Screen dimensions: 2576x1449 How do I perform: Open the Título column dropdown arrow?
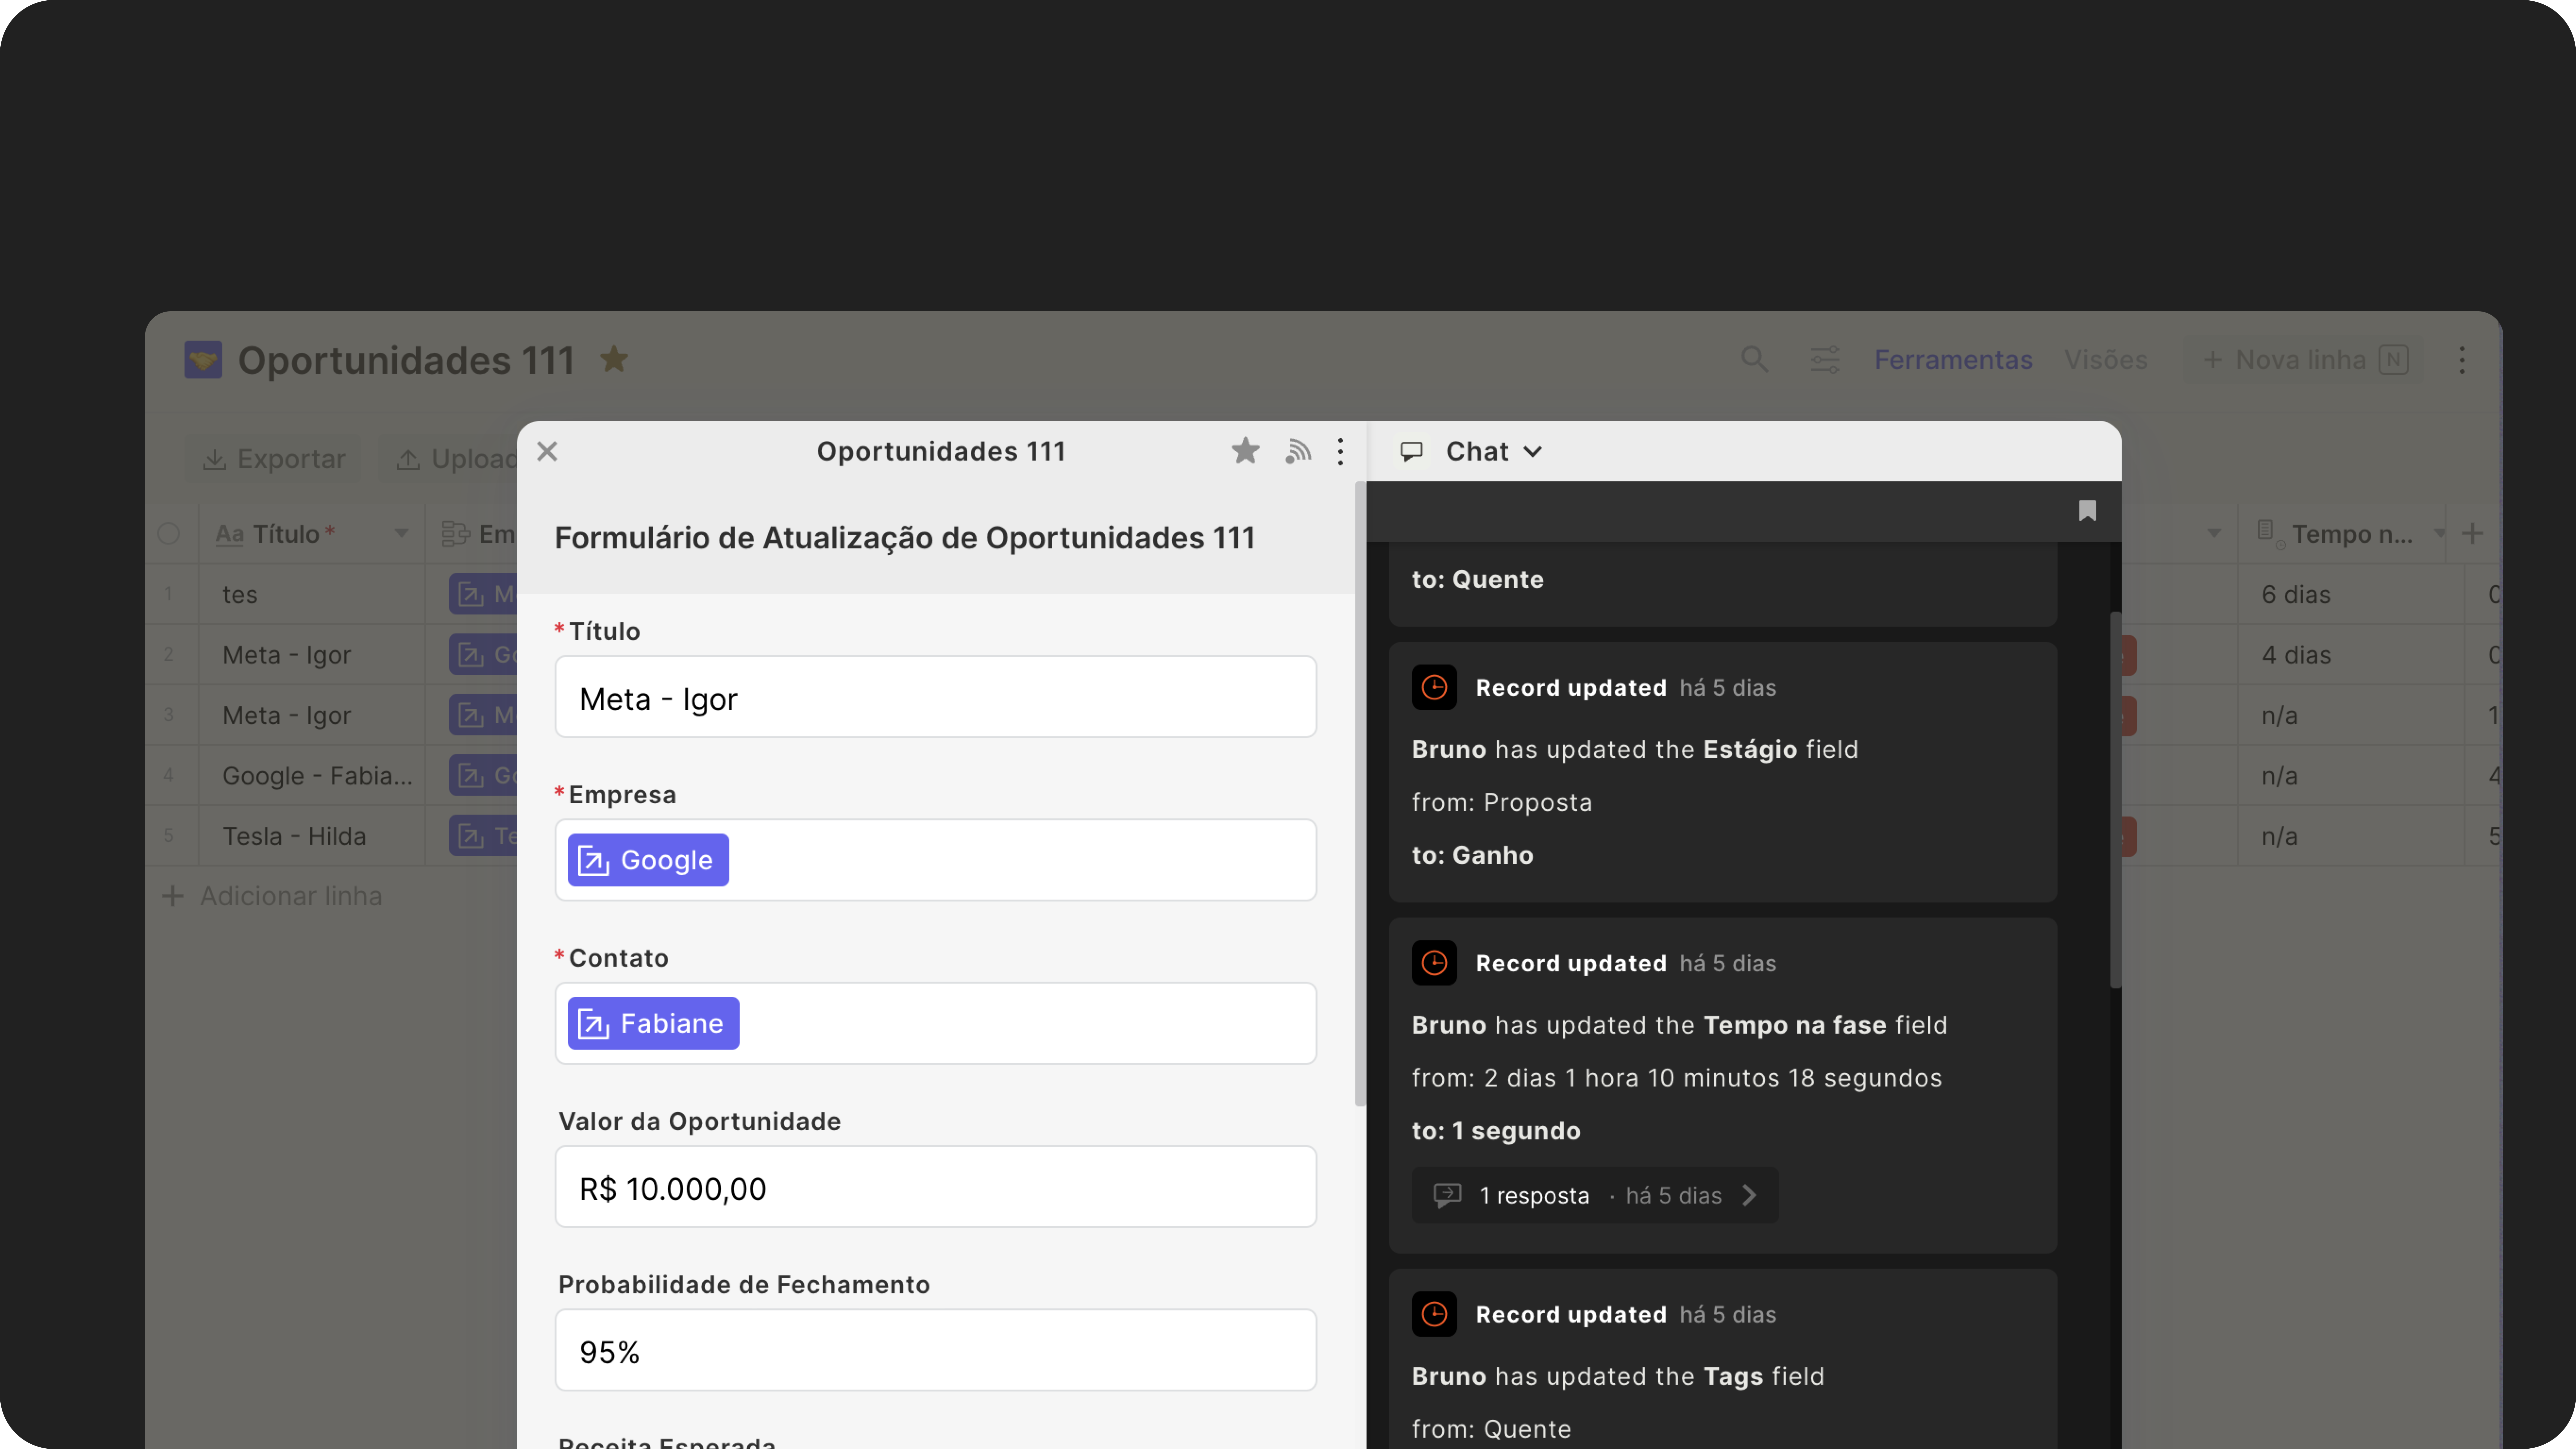coord(401,533)
